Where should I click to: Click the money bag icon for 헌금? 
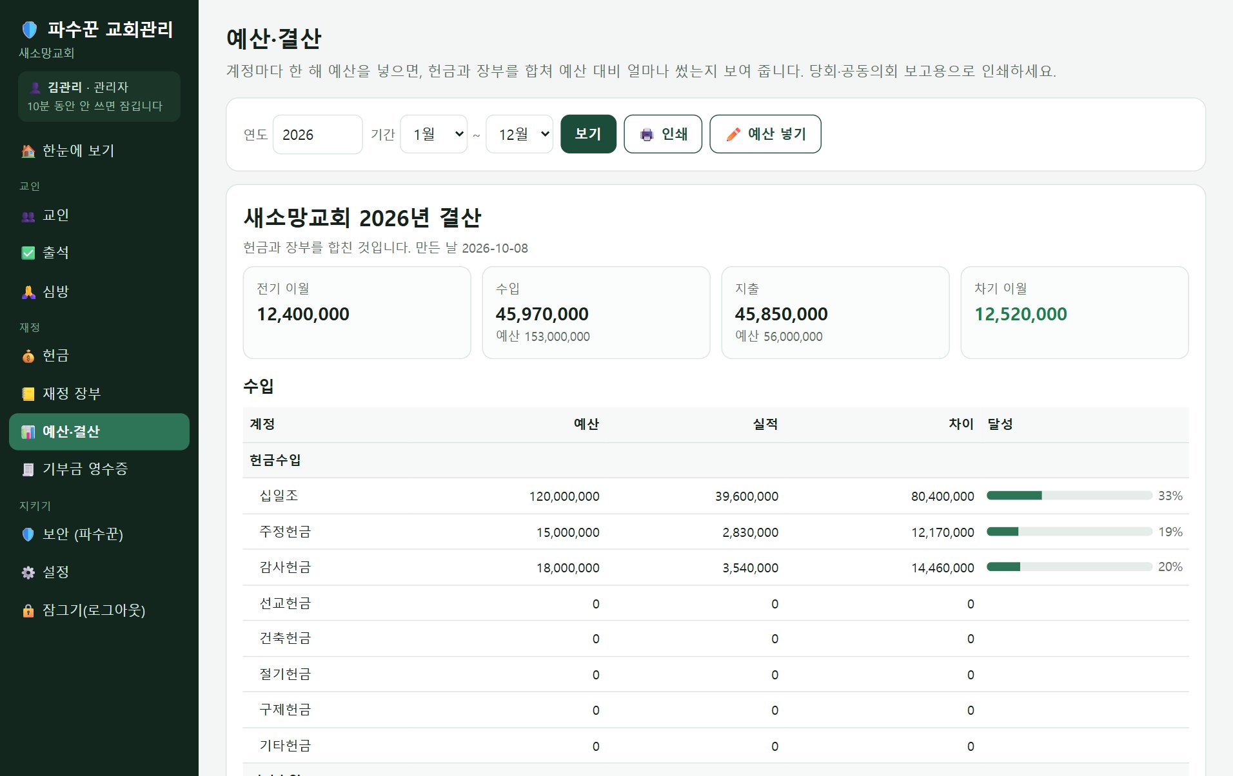pos(28,356)
